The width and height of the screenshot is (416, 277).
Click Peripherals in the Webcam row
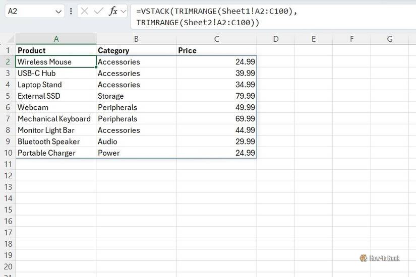pos(136,107)
